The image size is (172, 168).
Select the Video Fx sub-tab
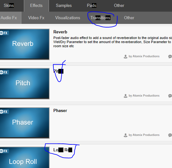point(36,18)
